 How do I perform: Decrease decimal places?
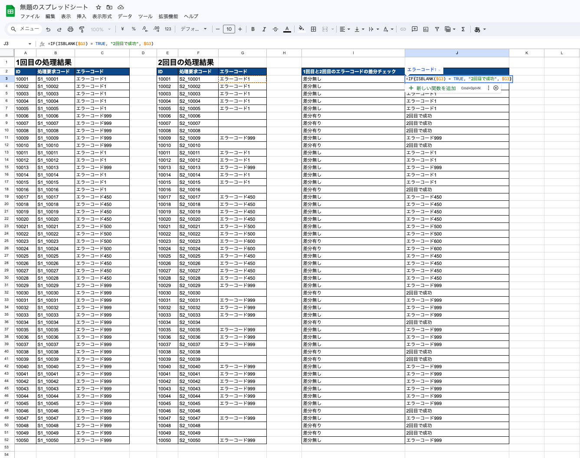coord(145,29)
